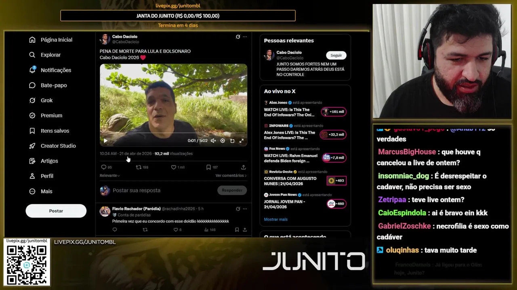
Task: Open more options on Flavio Rachador reply
Action: click(x=245, y=209)
